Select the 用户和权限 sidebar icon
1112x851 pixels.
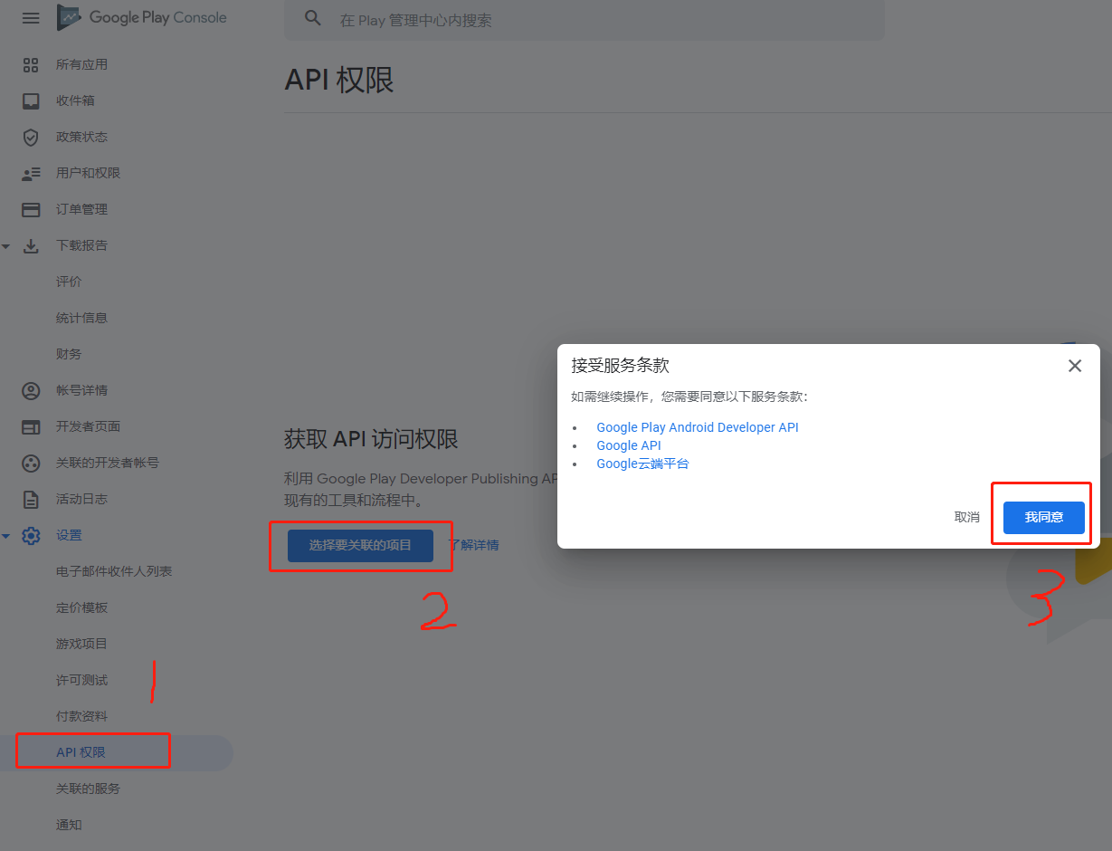click(x=31, y=173)
